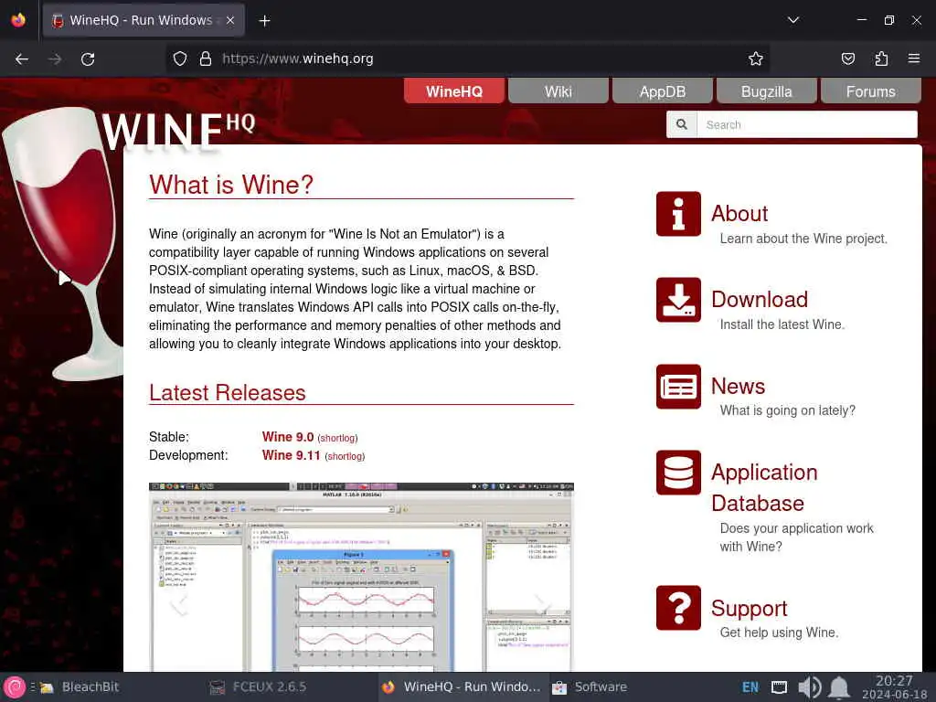
Task: Switch to Software in the taskbar
Action: pos(590,687)
